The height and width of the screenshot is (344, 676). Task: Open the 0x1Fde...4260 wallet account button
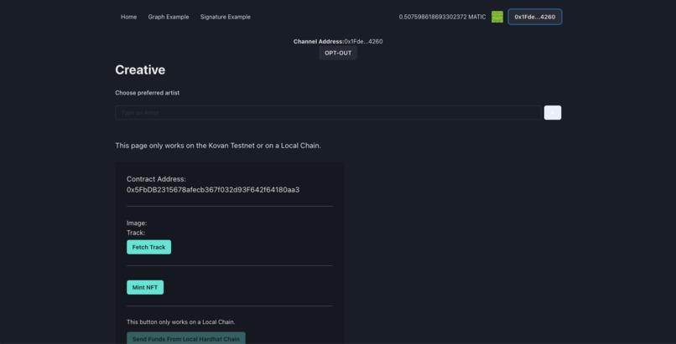[x=534, y=17]
